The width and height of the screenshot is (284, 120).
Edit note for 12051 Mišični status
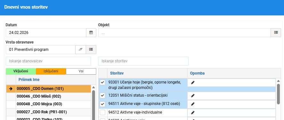[x=193, y=96]
